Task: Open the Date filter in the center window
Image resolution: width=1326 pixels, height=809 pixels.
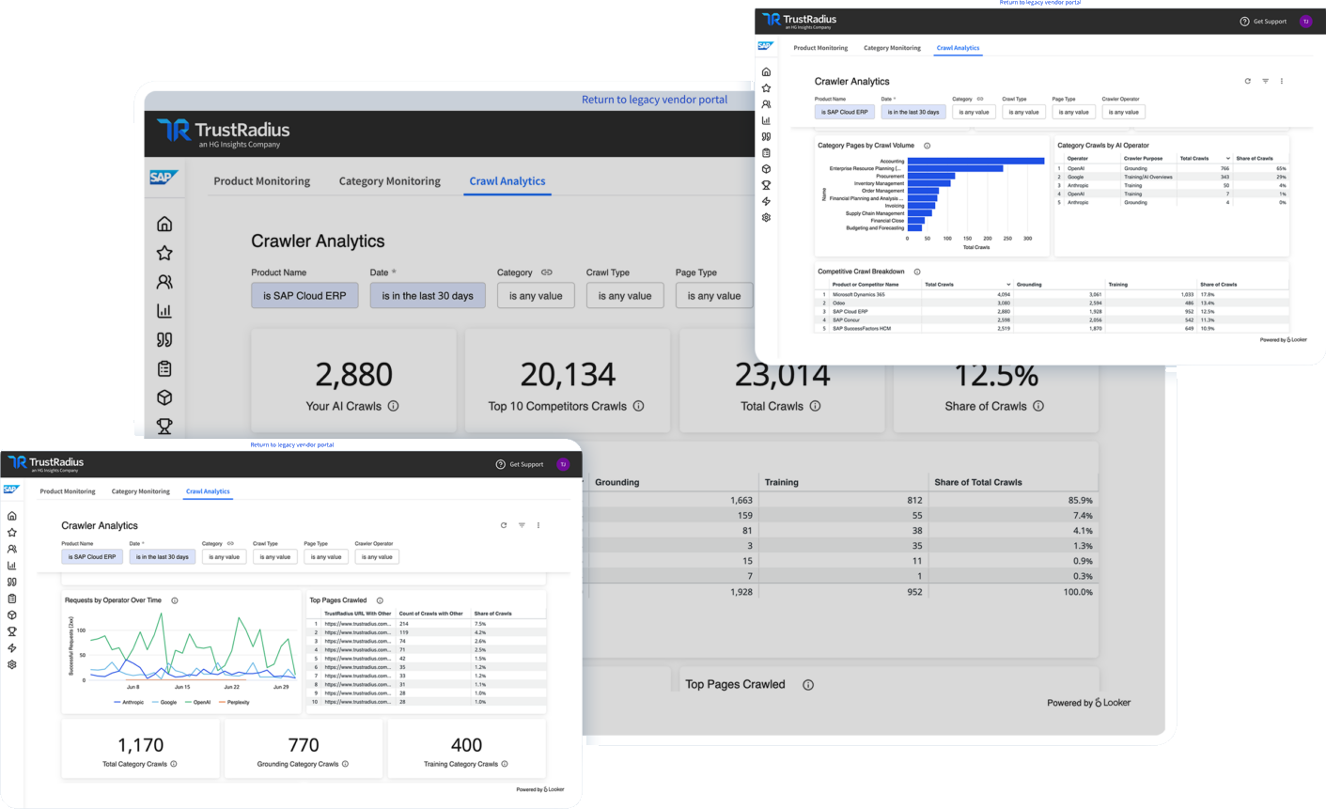Action: [428, 296]
